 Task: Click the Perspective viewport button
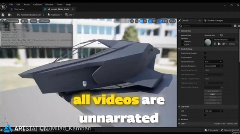click(x=12, y=21)
